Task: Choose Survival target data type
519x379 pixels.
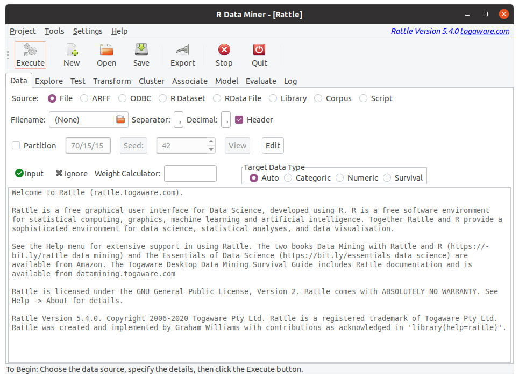Action: pyautogui.click(x=387, y=178)
